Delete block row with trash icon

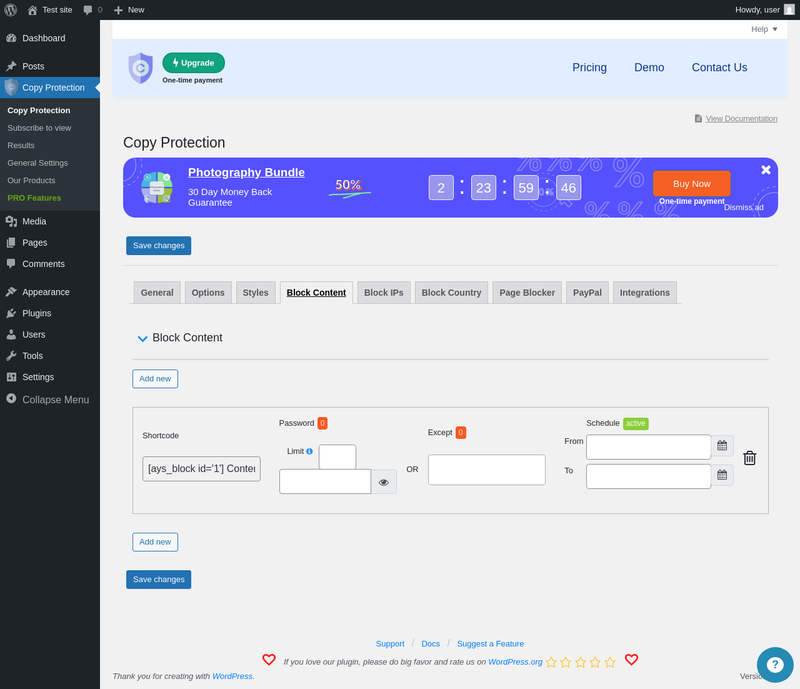coord(749,458)
